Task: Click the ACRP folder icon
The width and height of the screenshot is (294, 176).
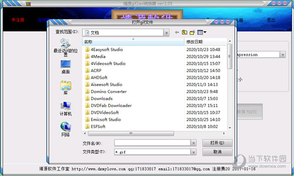Action: tap(87, 70)
